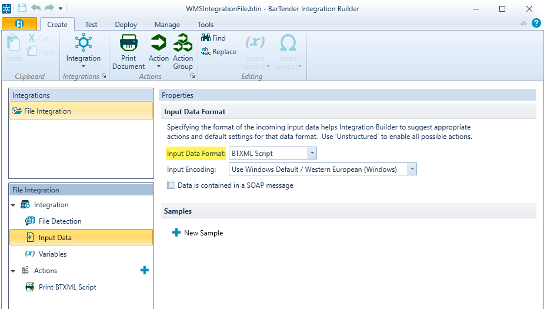Viewport: 547px width, 309px height.
Task: Collapse the ribbon with the up arrow
Action: point(523,24)
